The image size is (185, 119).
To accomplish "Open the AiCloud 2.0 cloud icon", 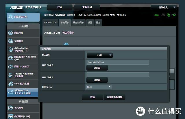I will (11, 92).
